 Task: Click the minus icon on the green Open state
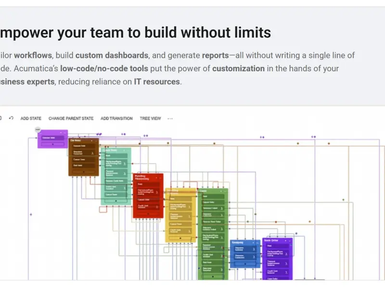[x=225, y=191]
